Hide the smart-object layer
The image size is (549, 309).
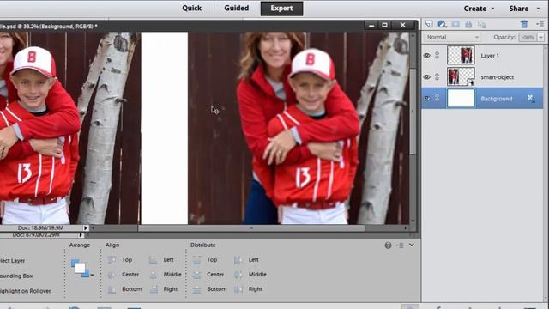(427, 76)
